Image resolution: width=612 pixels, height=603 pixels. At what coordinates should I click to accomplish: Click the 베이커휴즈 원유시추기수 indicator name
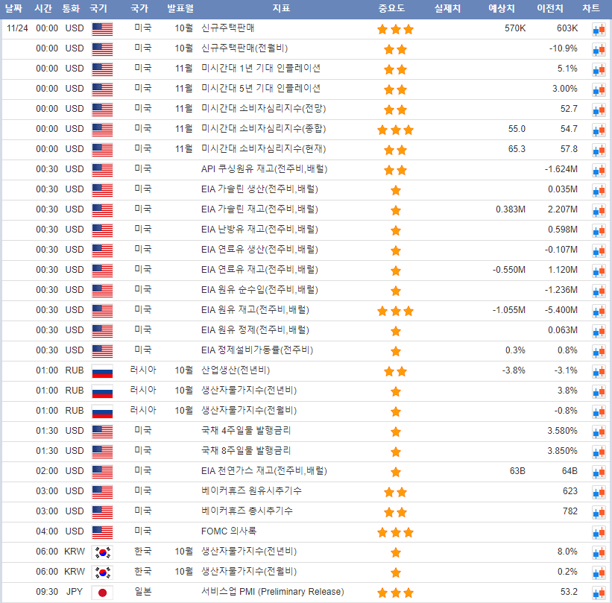(x=251, y=491)
